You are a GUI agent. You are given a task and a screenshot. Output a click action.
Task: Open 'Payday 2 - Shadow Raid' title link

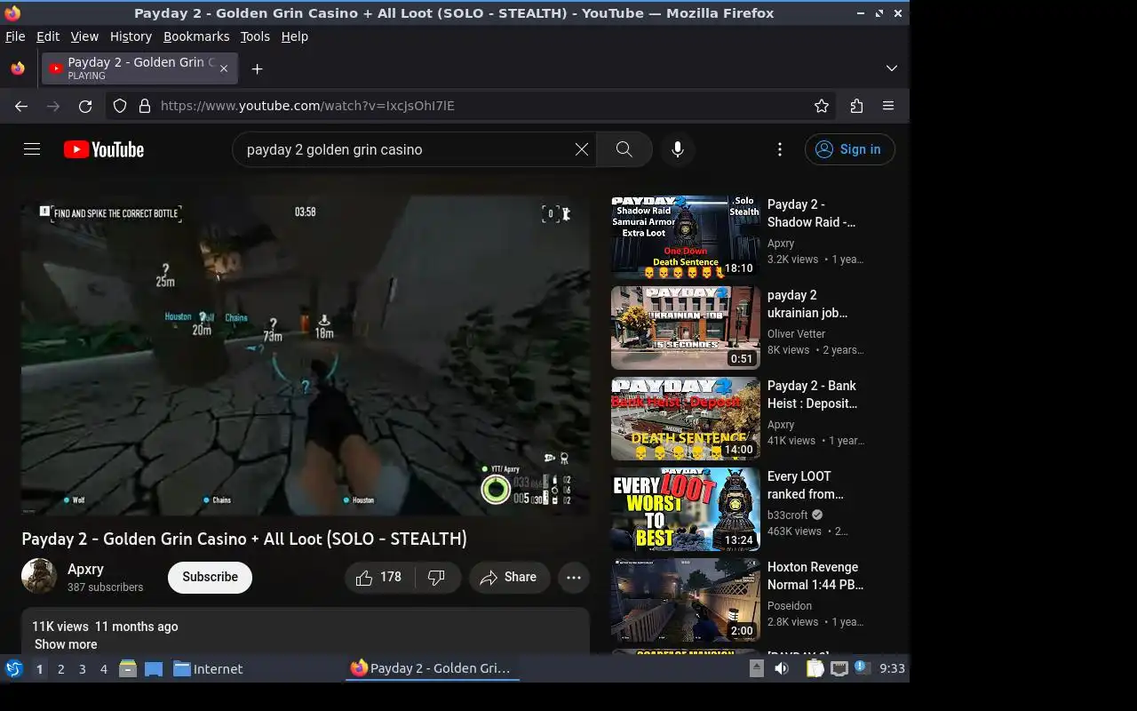(811, 213)
